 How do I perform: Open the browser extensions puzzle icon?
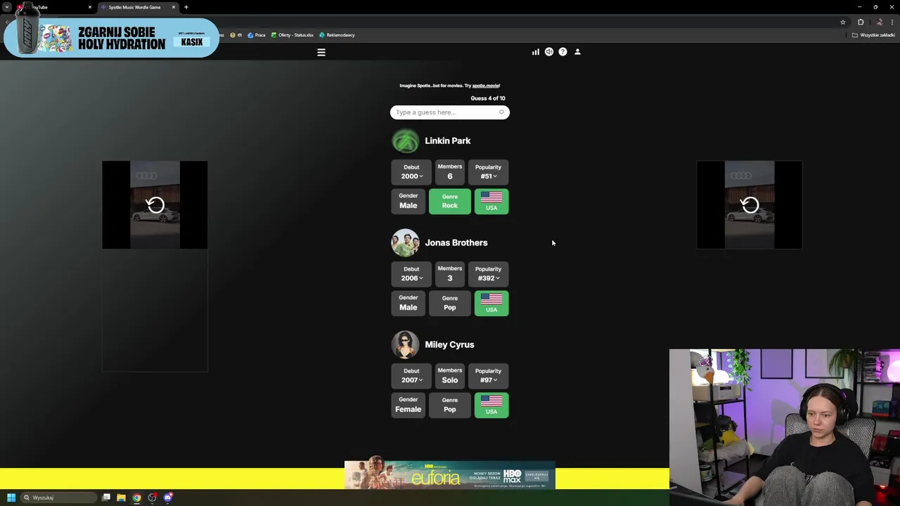click(x=861, y=22)
